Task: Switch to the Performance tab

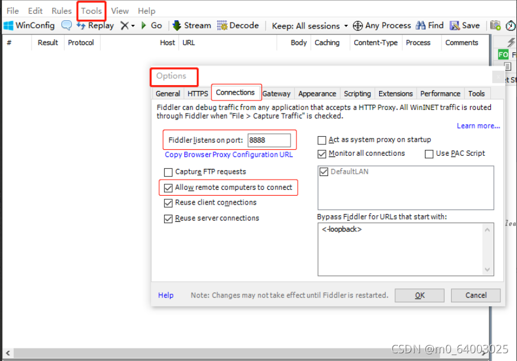Action: click(440, 94)
